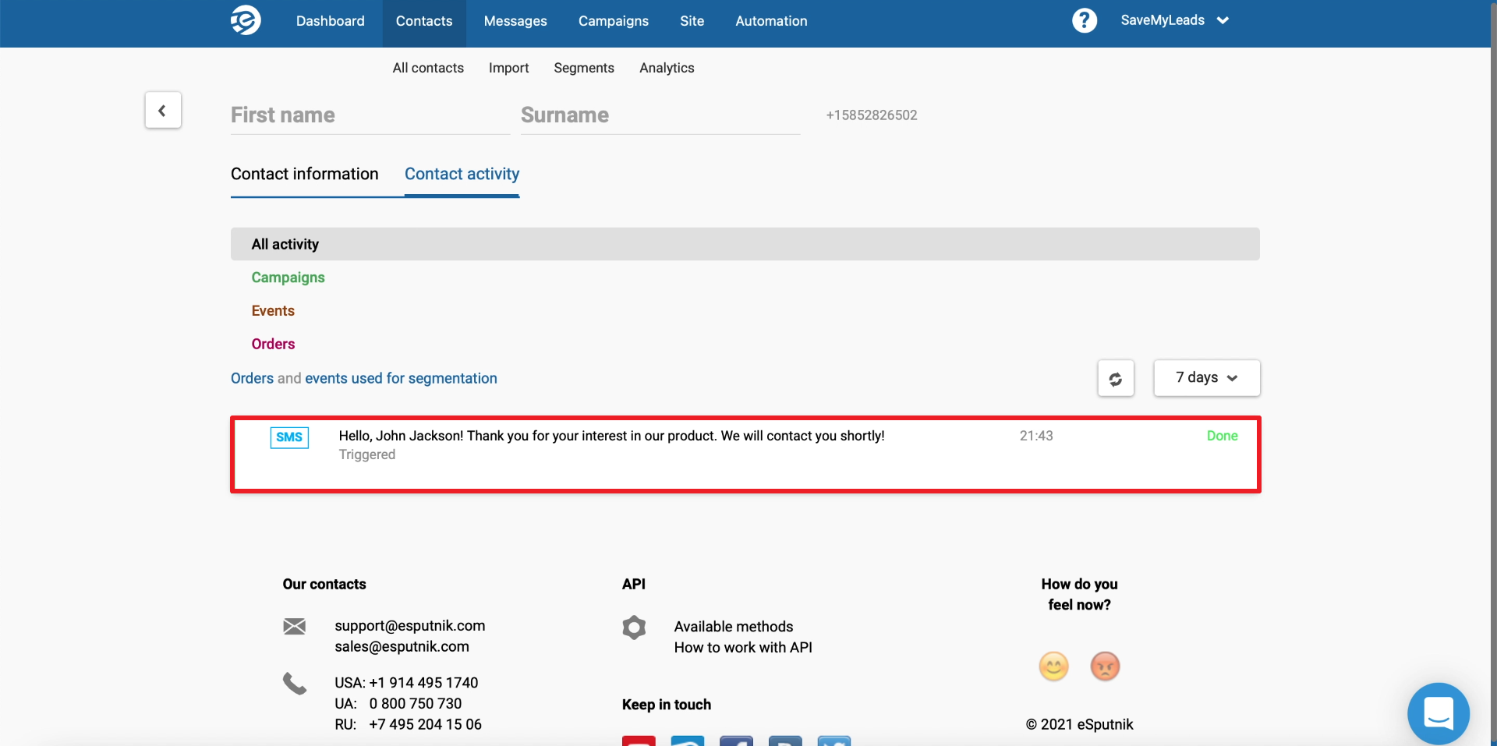Open the Dashboard menu

pos(331,21)
